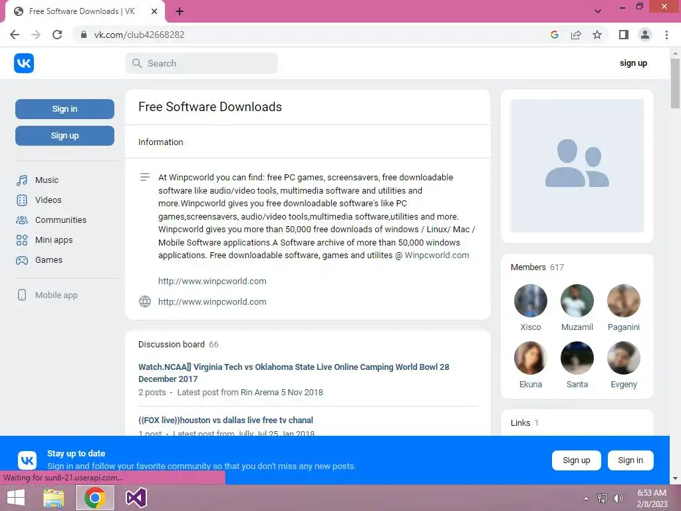Click the Google icon in address bar
This screenshot has height=511, width=681.
click(x=554, y=35)
